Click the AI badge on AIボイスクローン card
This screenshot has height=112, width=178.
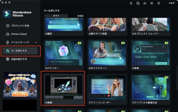click(123, 43)
